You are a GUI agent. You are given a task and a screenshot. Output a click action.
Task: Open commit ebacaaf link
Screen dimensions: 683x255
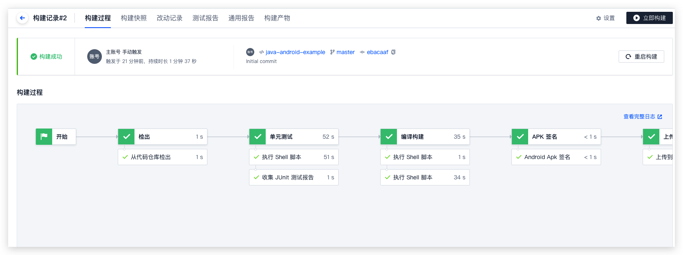coord(377,52)
